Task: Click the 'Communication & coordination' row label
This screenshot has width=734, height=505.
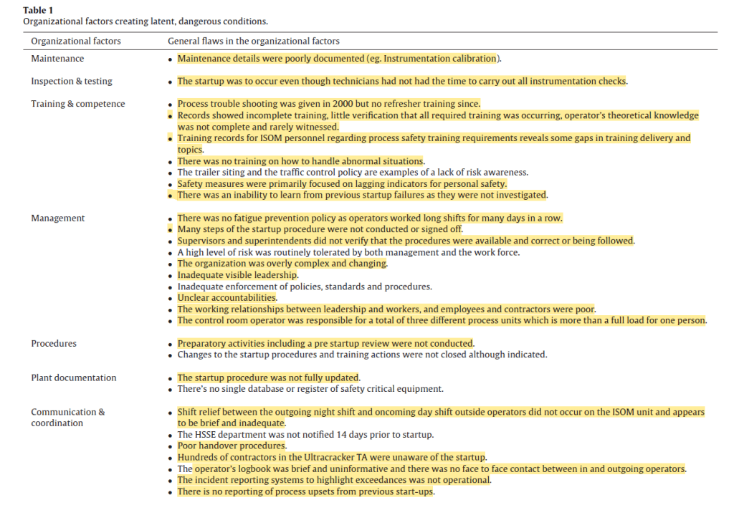Action: [x=67, y=418]
